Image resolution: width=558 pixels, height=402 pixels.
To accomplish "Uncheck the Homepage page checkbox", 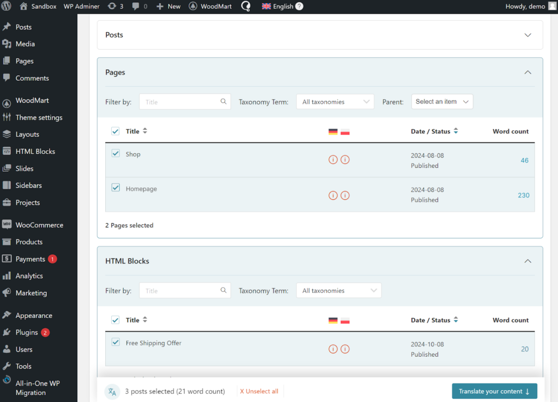I will [x=116, y=188].
